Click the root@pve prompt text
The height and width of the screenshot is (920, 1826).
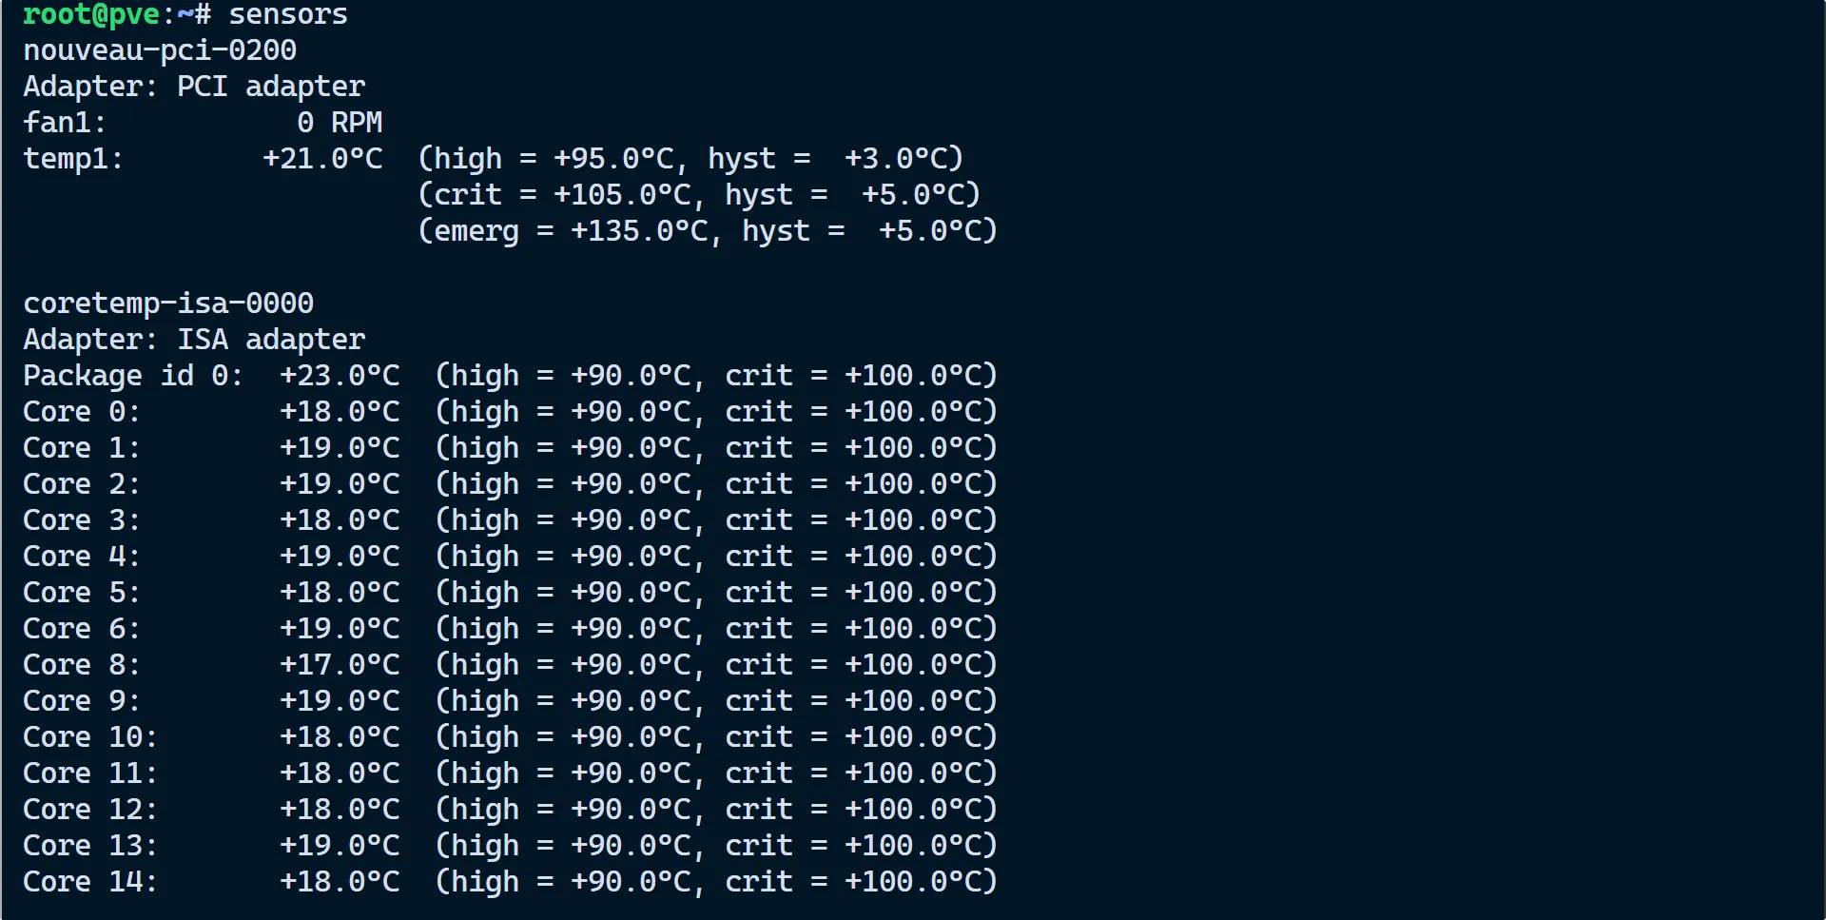click(90, 15)
